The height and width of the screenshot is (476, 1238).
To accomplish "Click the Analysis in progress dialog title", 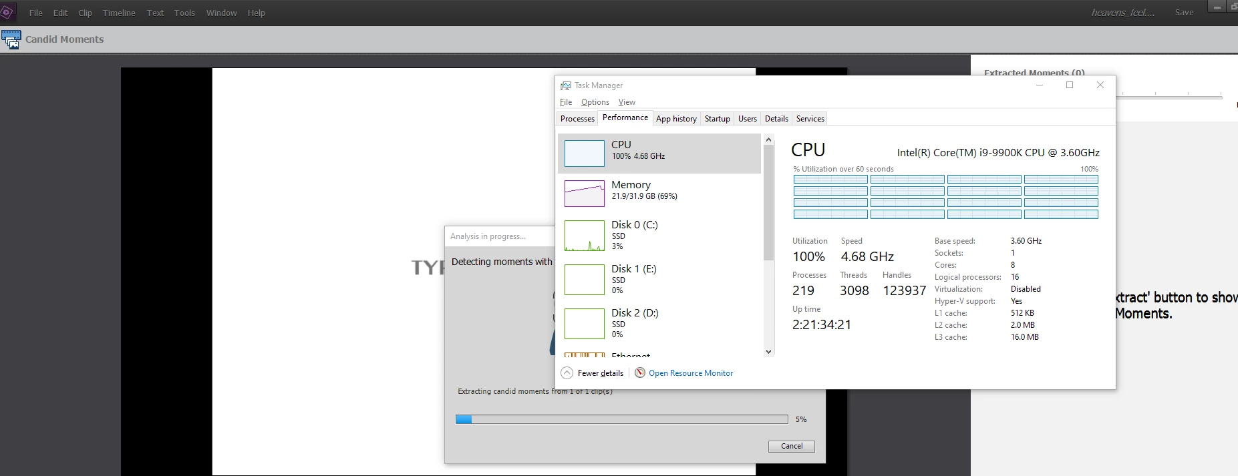I will (x=488, y=236).
